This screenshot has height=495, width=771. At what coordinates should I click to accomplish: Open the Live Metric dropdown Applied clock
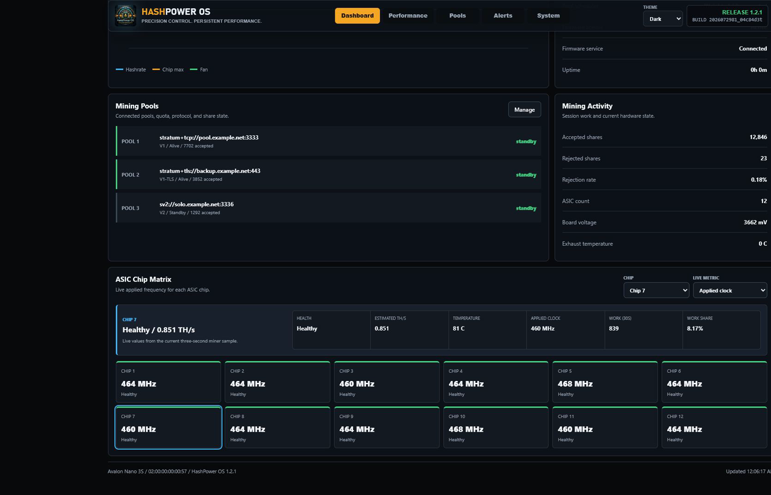729,290
